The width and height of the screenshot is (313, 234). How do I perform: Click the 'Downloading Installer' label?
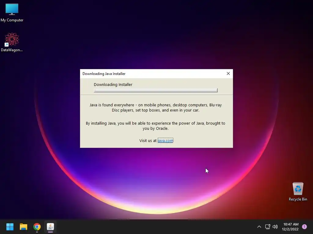pos(113,85)
